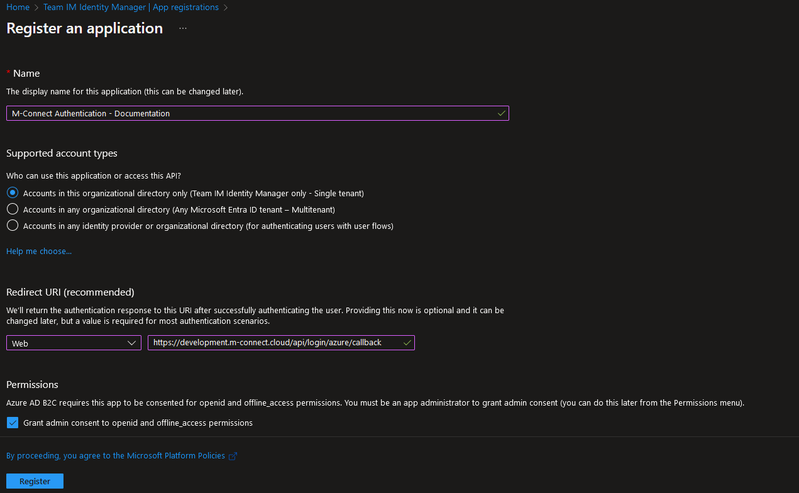
Task: Go to Home breadcrumb
Action: (x=18, y=8)
